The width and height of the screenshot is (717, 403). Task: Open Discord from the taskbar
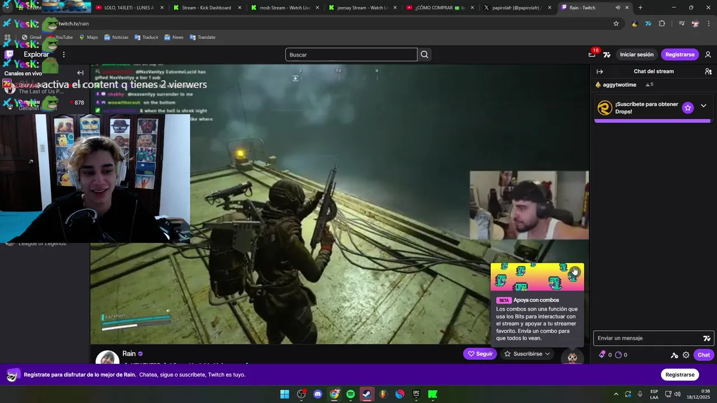tap(318, 394)
